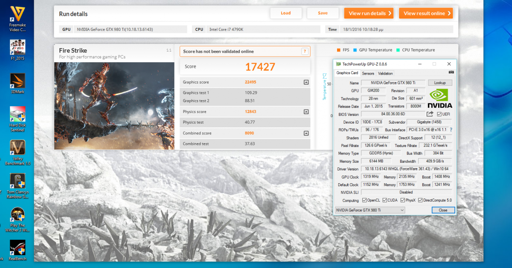The height and width of the screenshot is (268, 512).
Task: Switch to the Sensors tab
Action: tap(368, 73)
